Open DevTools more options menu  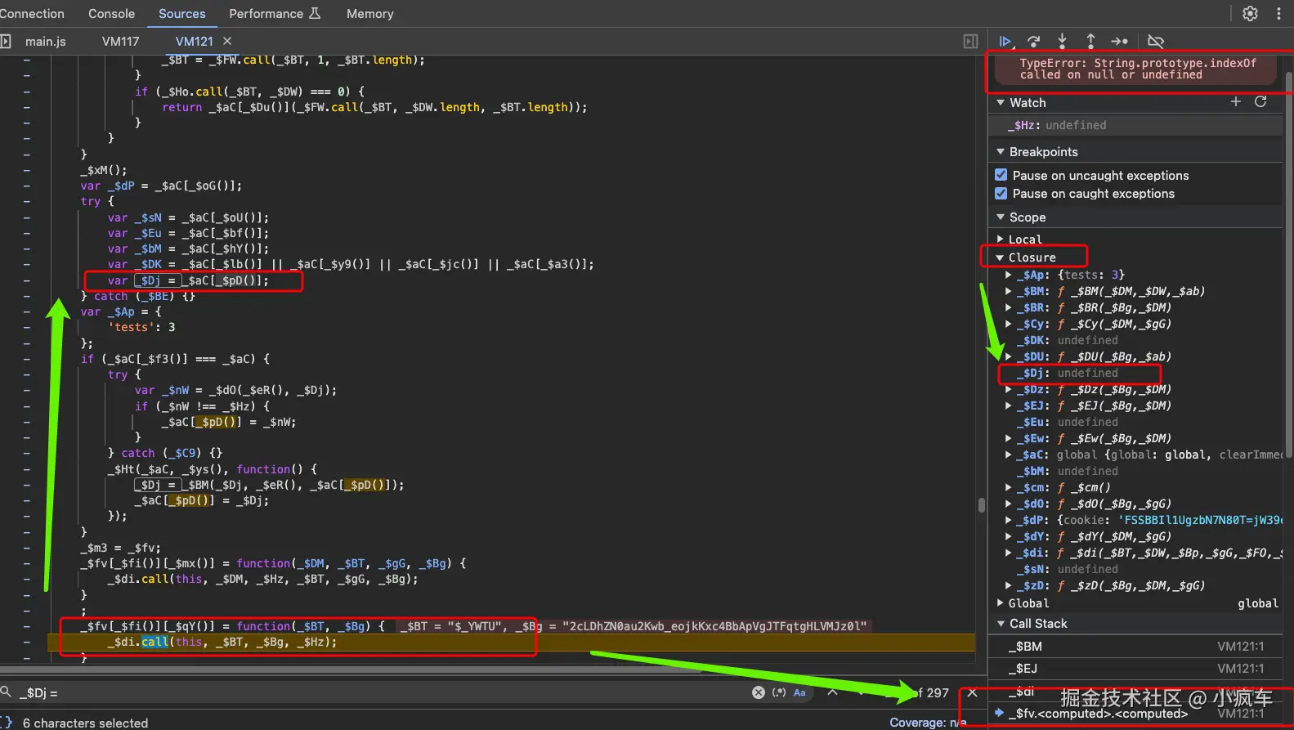pos(1278,14)
